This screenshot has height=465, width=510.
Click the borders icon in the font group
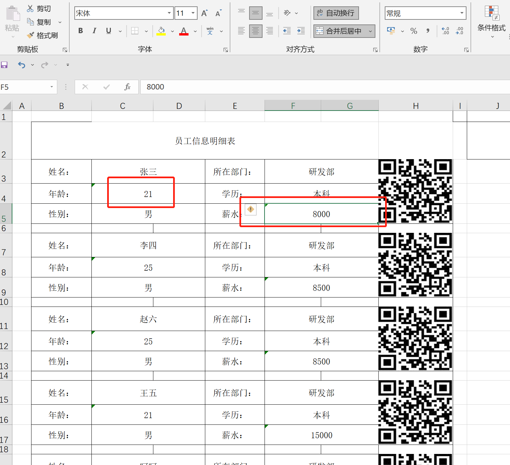135,30
